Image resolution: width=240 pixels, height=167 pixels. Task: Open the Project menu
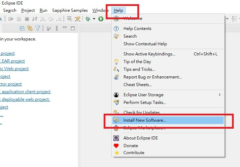click(x=28, y=10)
